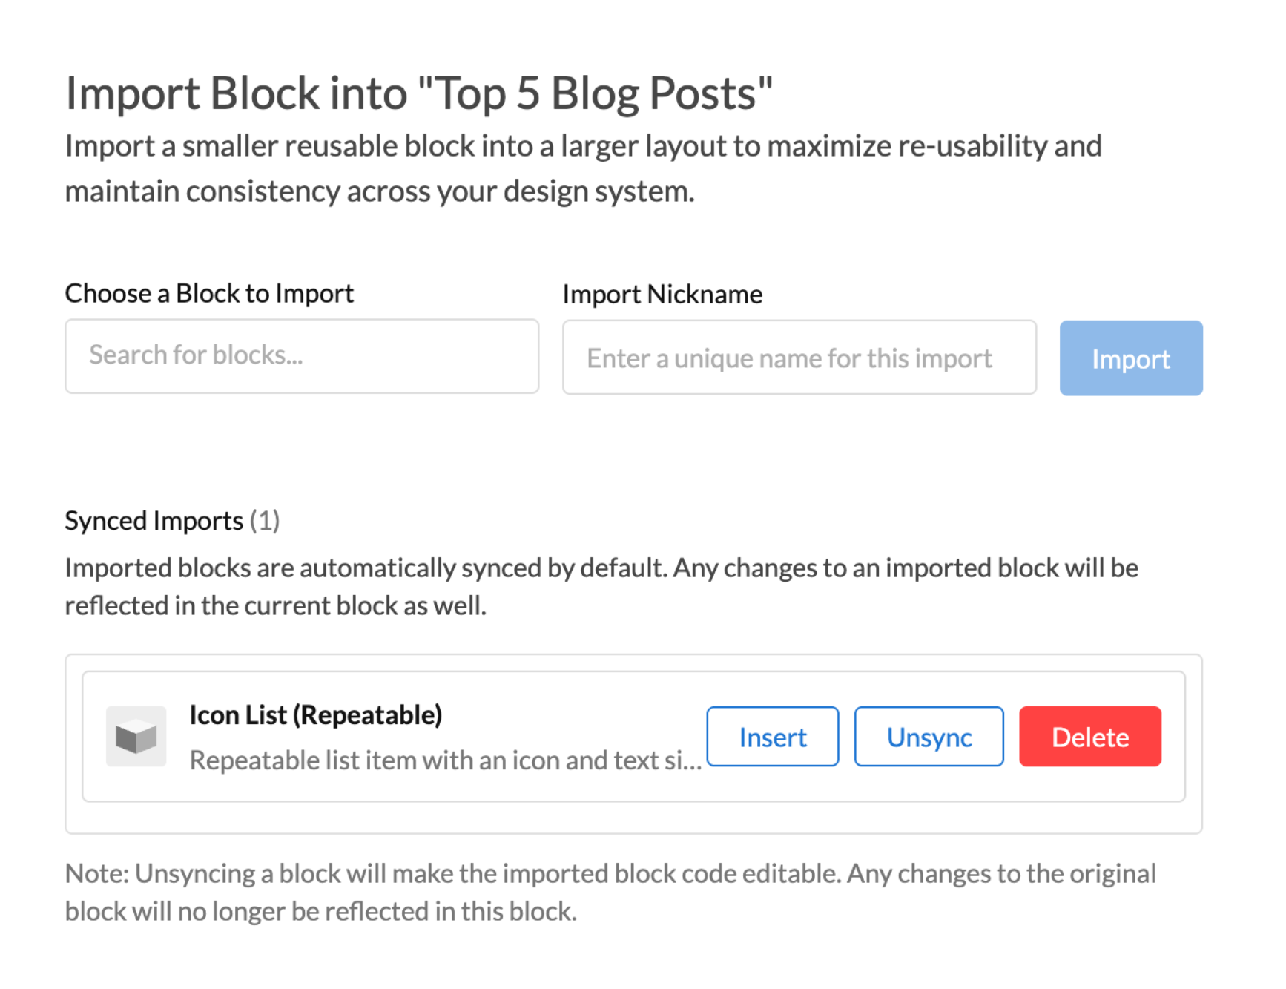Screen dimensions: 1286x989
Task: Select the "Icon List (Repeatable)" block title
Action: pos(315,715)
